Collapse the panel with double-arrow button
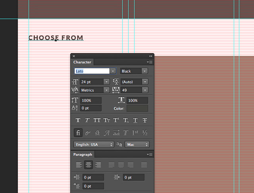The image size is (254, 193). (x=150, y=56)
